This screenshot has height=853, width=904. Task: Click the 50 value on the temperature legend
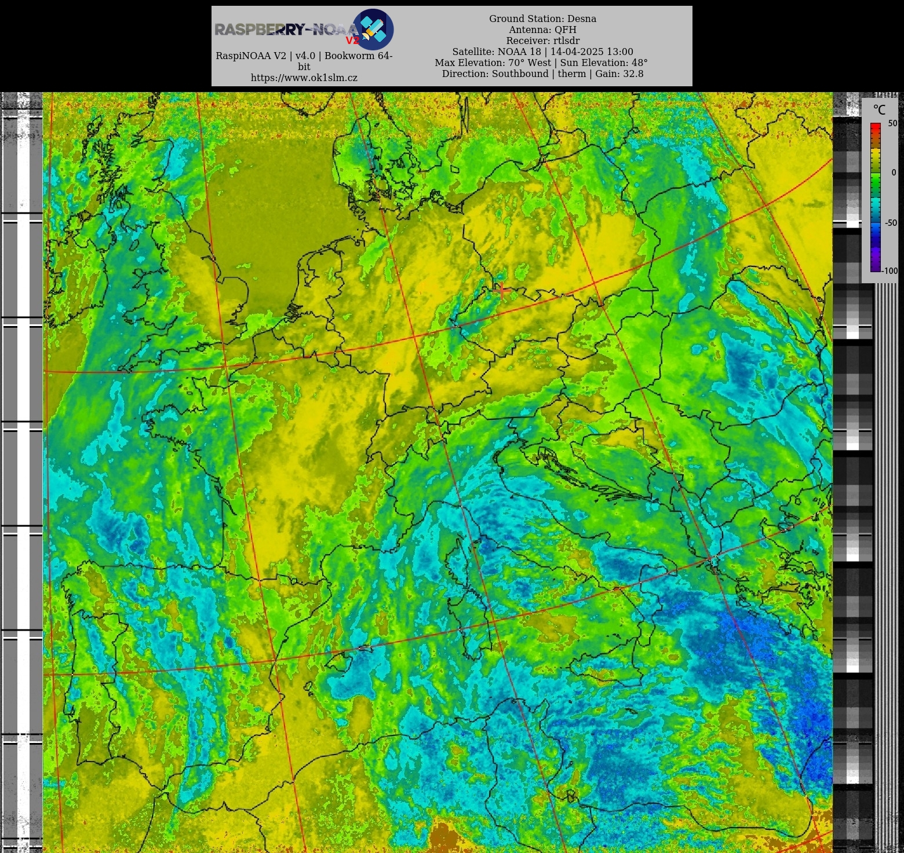[x=892, y=123]
